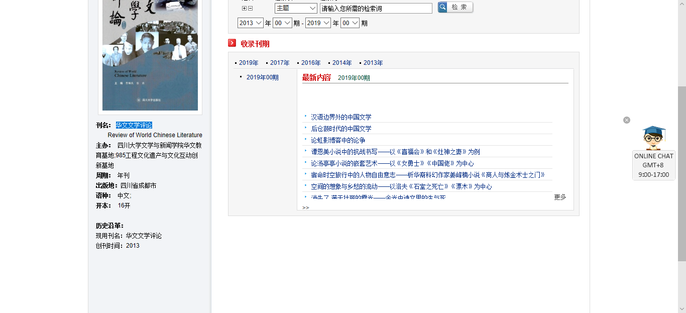Open the end year 2019 dropdown
This screenshot has width=686, height=313.
tap(318, 23)
